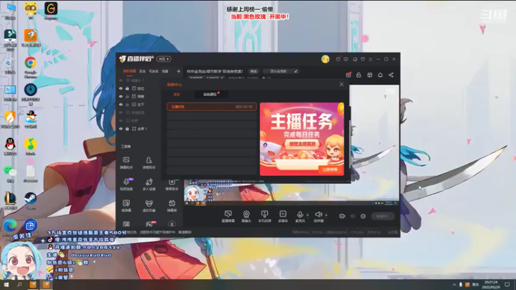
Task: Click the record video icon in bottom bar
Action: pyautogui.click(x=342, y=216)
